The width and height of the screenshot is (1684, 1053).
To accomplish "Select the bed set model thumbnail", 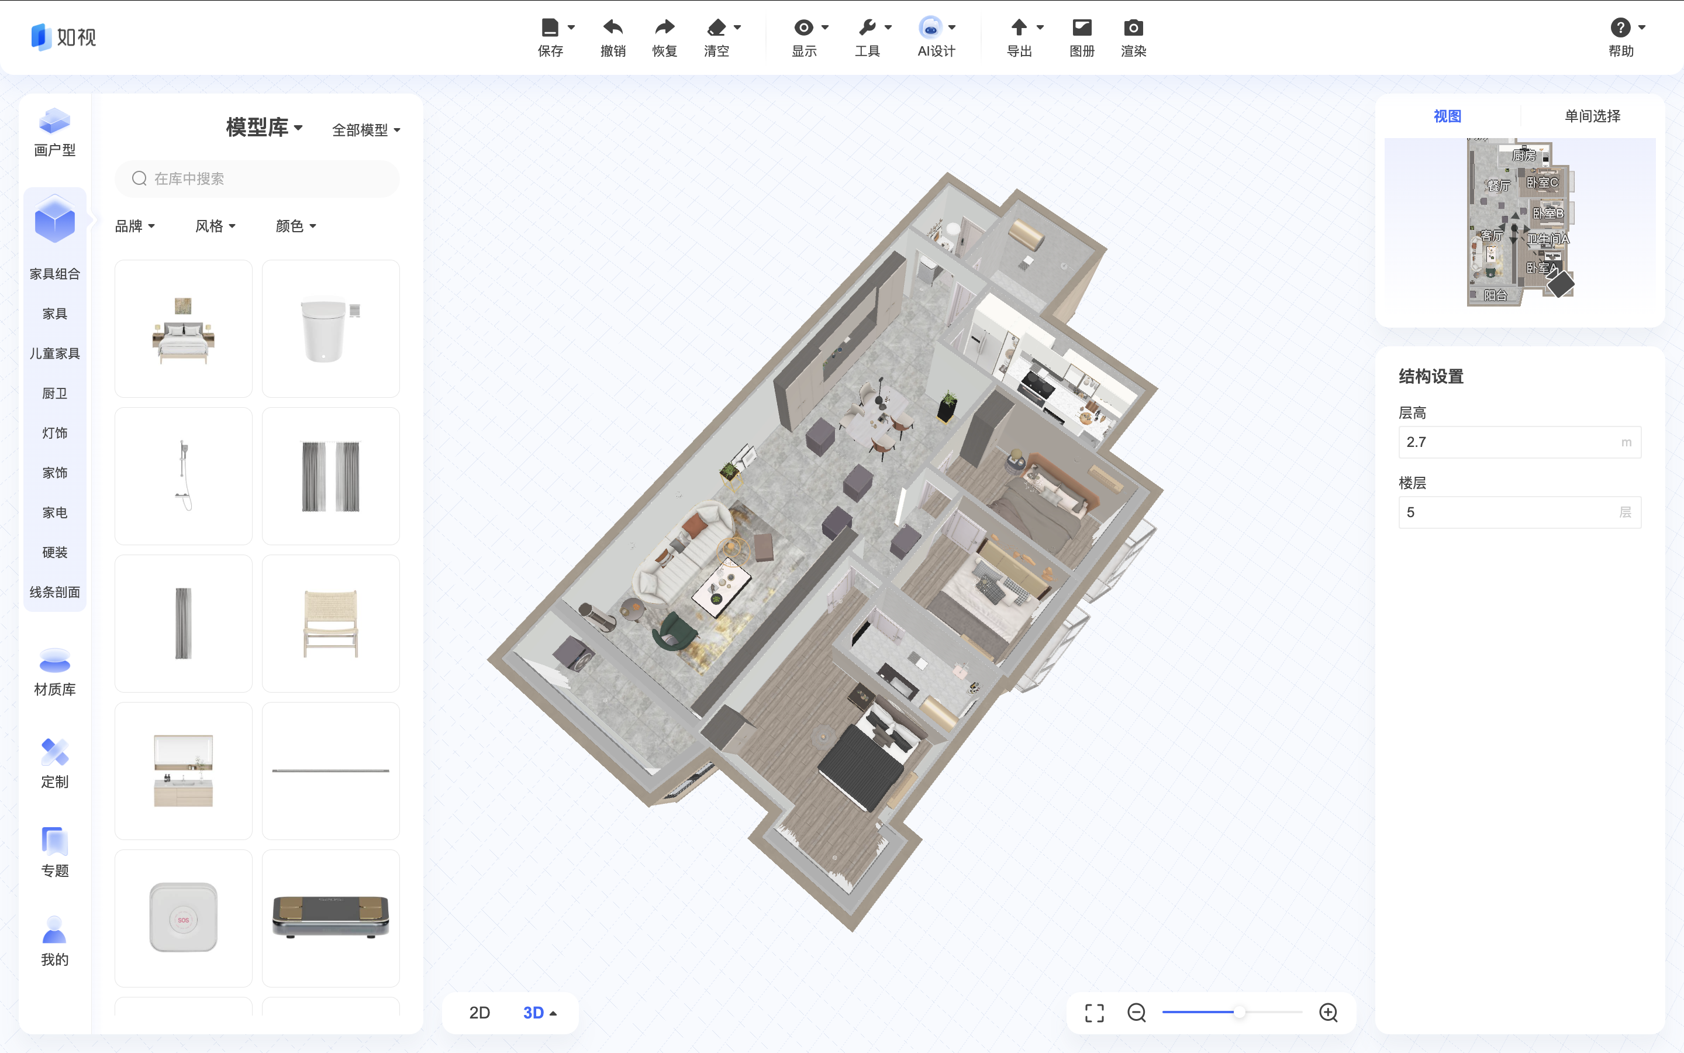I will [183, 329].
